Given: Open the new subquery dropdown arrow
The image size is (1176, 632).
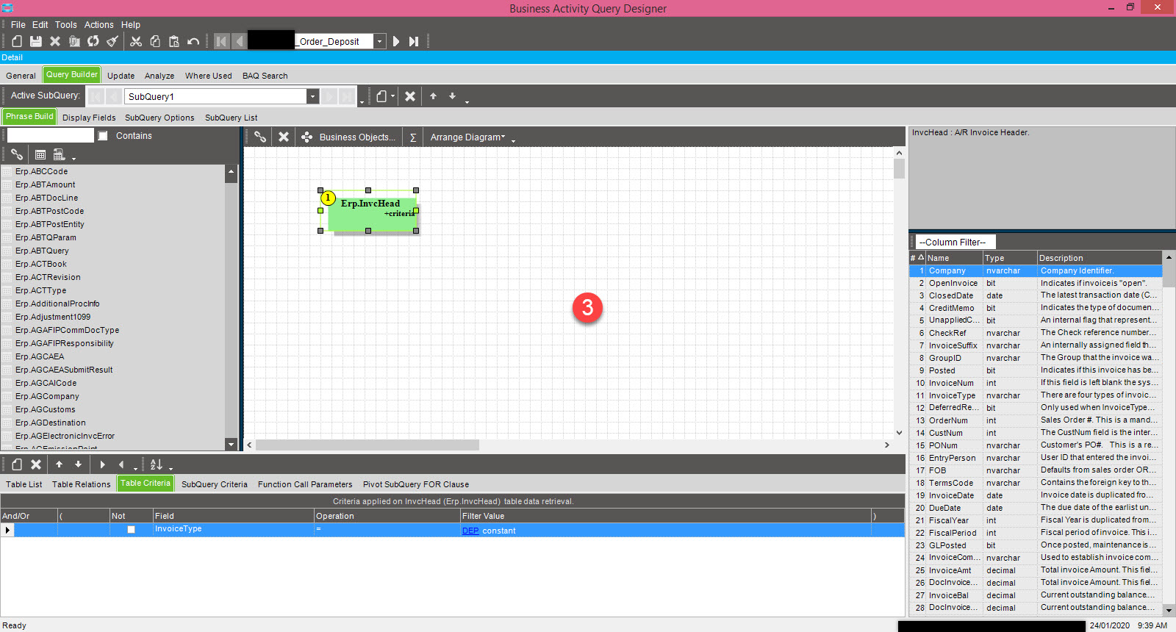Looking at the screenshot, I should [x=393, y=96].
